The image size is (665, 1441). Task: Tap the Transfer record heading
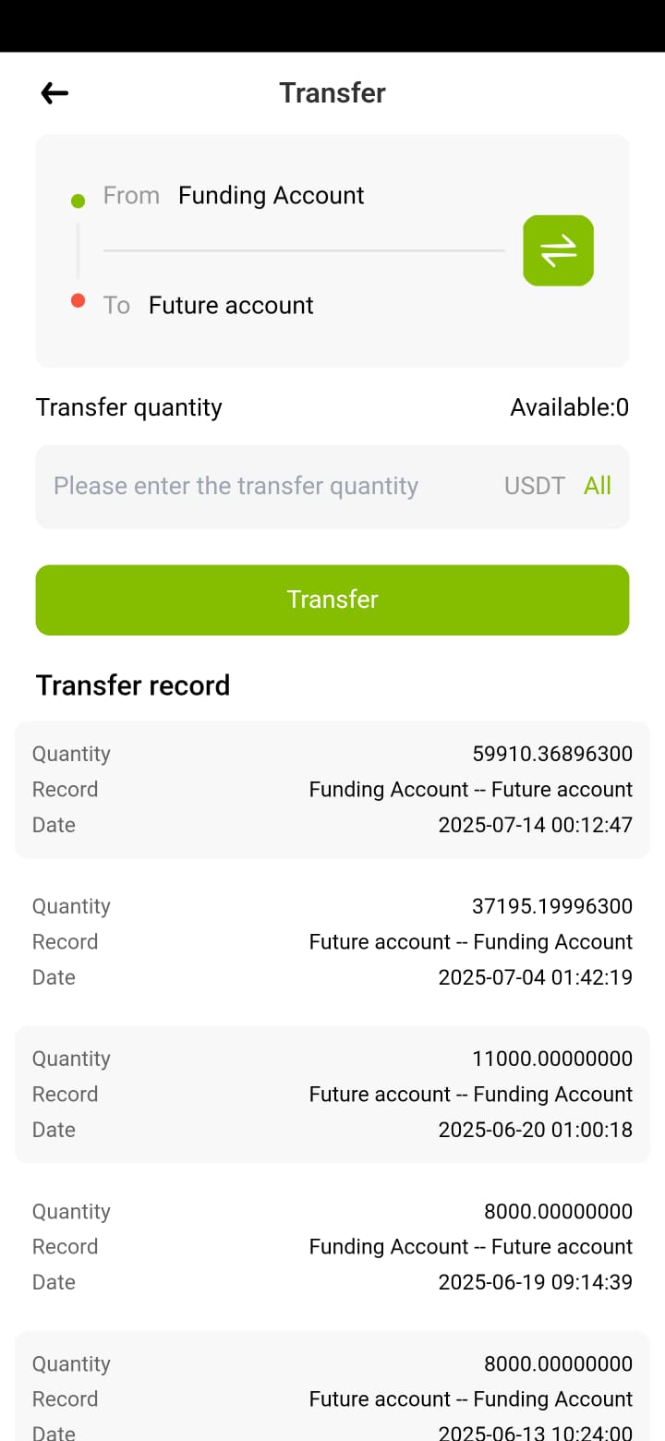(133, 685)
